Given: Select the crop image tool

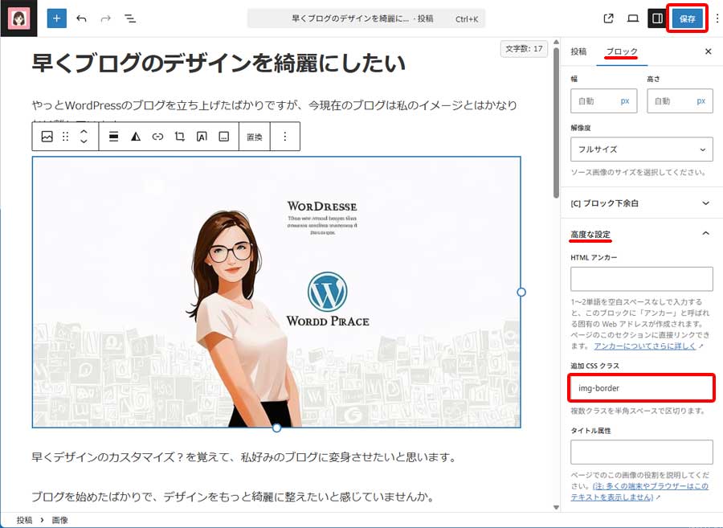Looking at the screenshot, I should click(x=180, y=137).
